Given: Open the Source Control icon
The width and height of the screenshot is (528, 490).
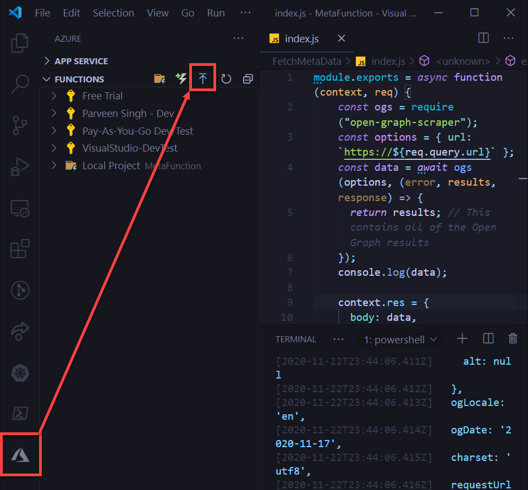Looking at the screenshot, I should [20, 125].
